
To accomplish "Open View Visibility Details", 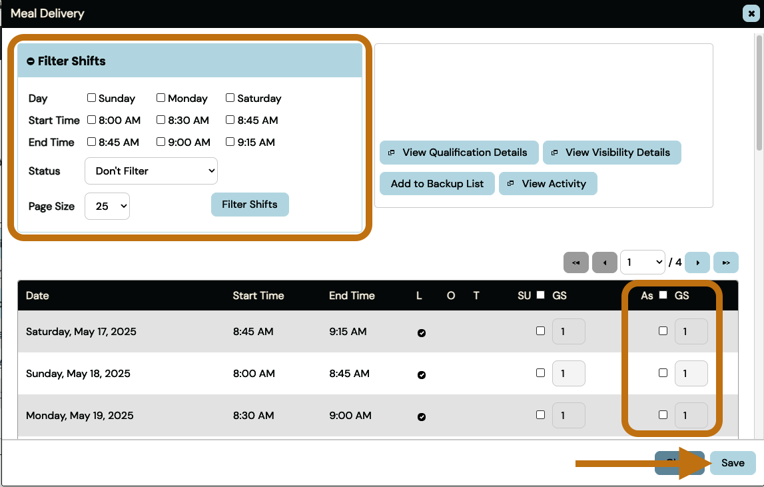I will pos(611,153).
